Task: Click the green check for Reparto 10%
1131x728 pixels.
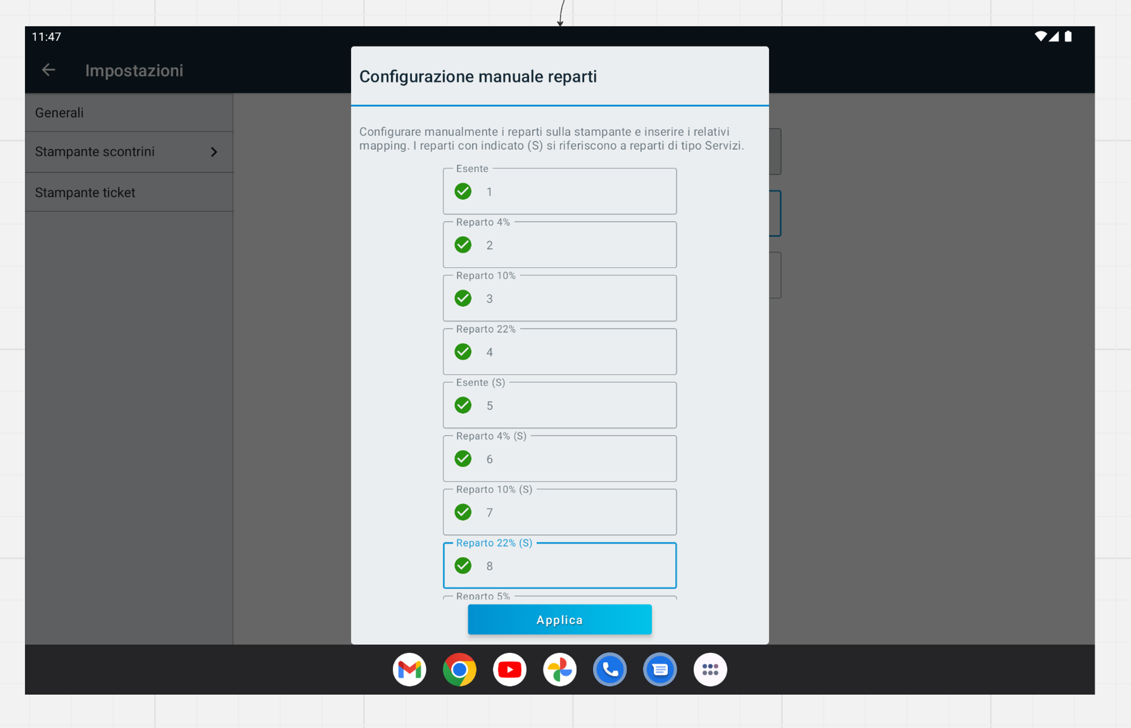Action: pyautogui.click(x=463, y=298)
